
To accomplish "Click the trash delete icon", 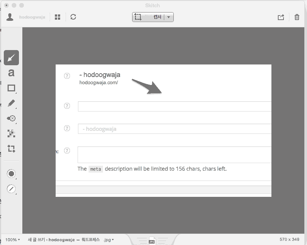I will point(297,17).
